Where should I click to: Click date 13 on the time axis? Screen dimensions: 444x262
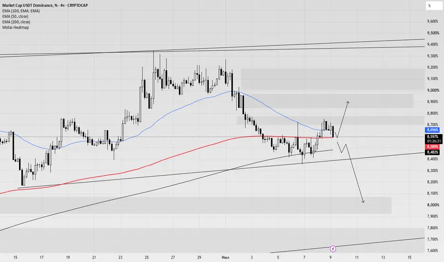[383, 257]
